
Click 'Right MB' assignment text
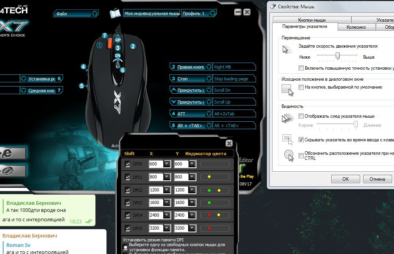coord(222,67)
